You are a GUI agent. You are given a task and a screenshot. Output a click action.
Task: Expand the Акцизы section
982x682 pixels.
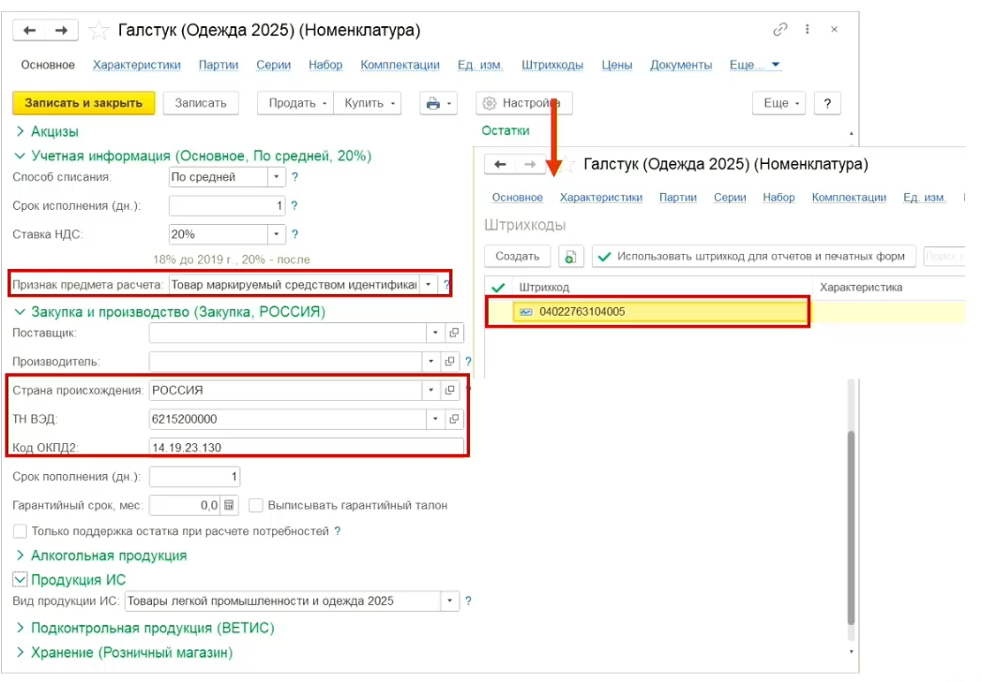pos(20,132)
